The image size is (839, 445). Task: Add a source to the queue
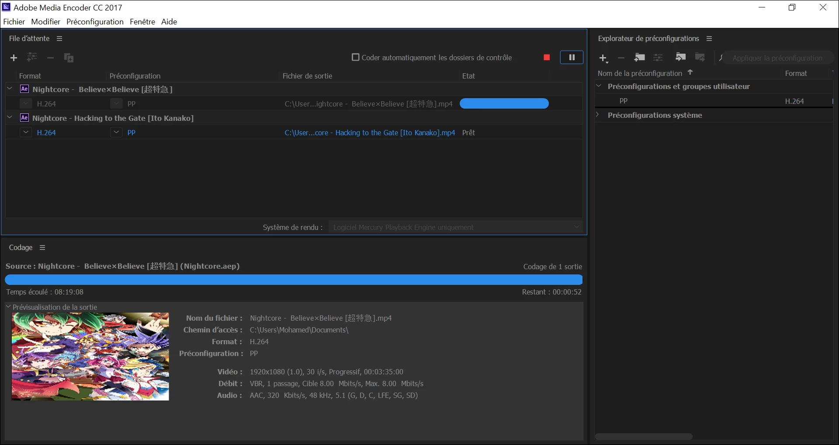coord(14,58)
